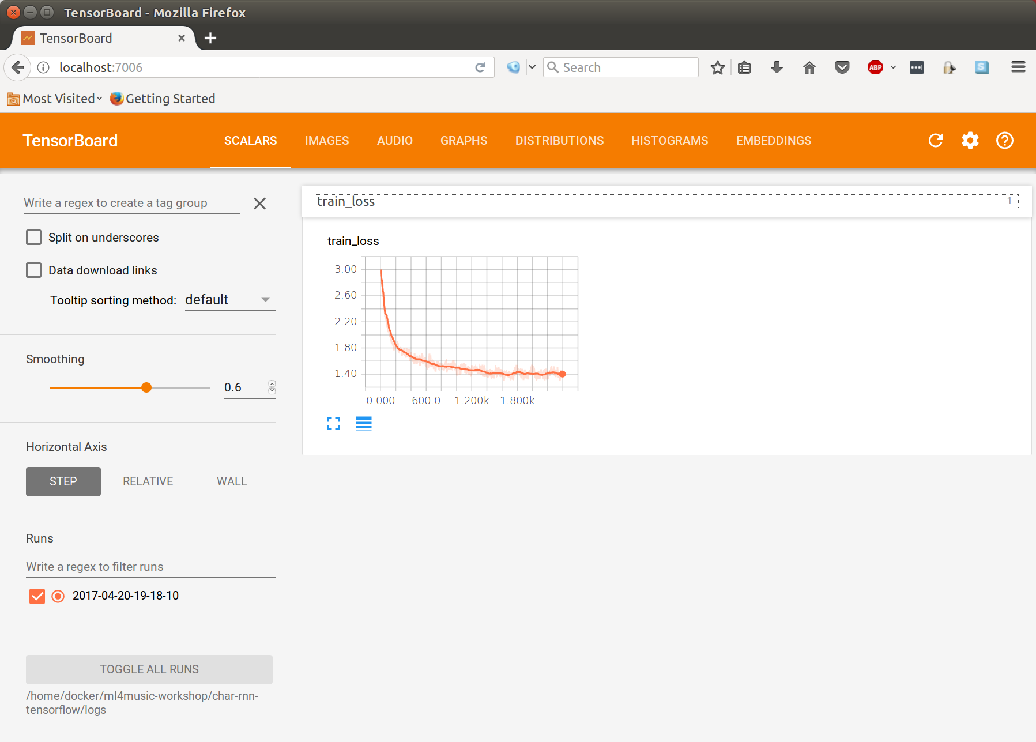This screenshot has height=742, width=1036.
Task: Switch to the EMBEDDINGS tab
Action: pos(774,141)
